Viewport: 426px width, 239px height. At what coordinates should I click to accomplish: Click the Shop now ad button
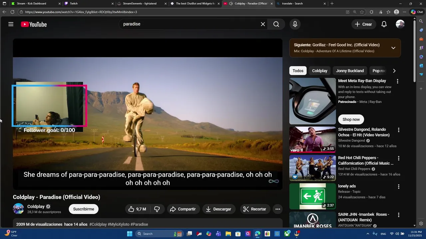click(x=351, y=119)
